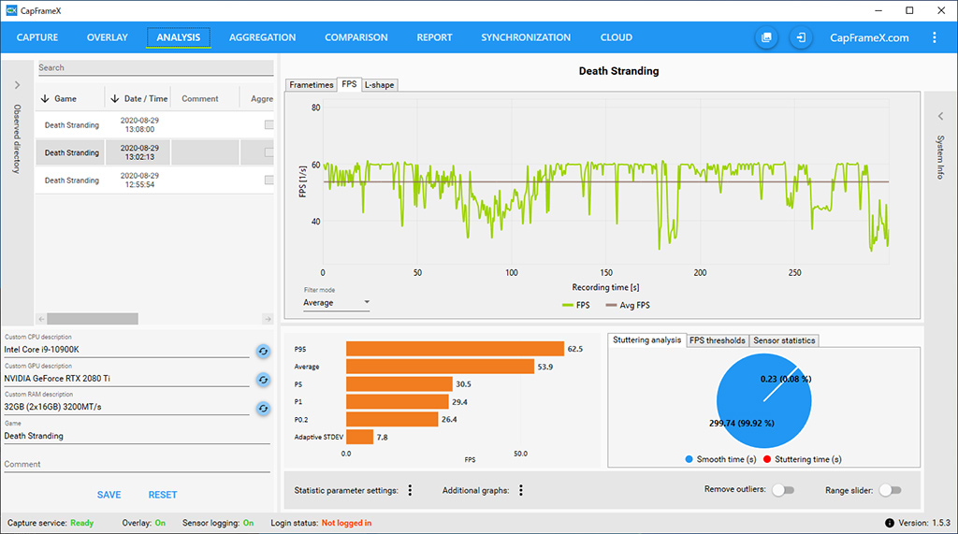
Task: Enable the Range slider switch
Action: pyautogui.click(x=890, y=490)
